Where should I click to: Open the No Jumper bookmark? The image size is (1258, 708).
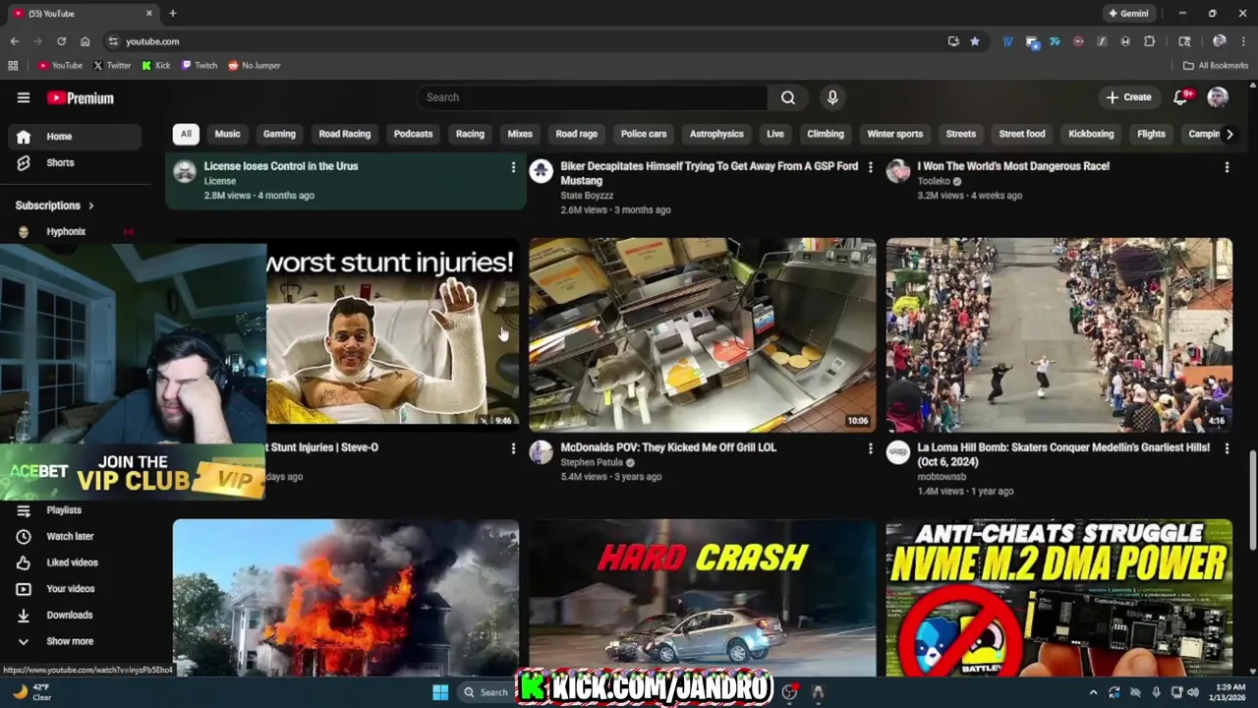point(255,65)
